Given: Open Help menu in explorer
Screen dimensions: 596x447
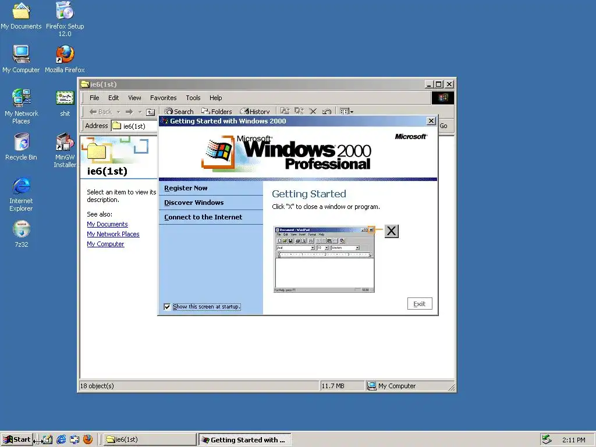Looking at the screenshot, I should point(215,98).
